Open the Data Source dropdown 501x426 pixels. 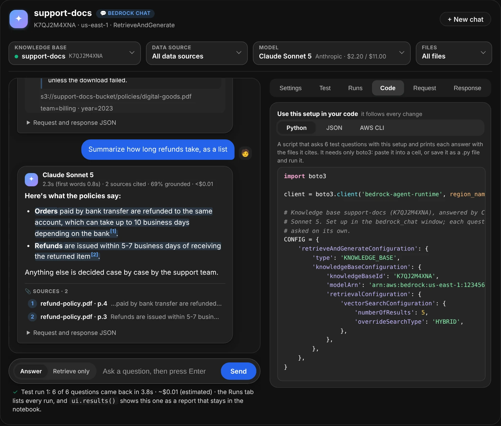197,53
